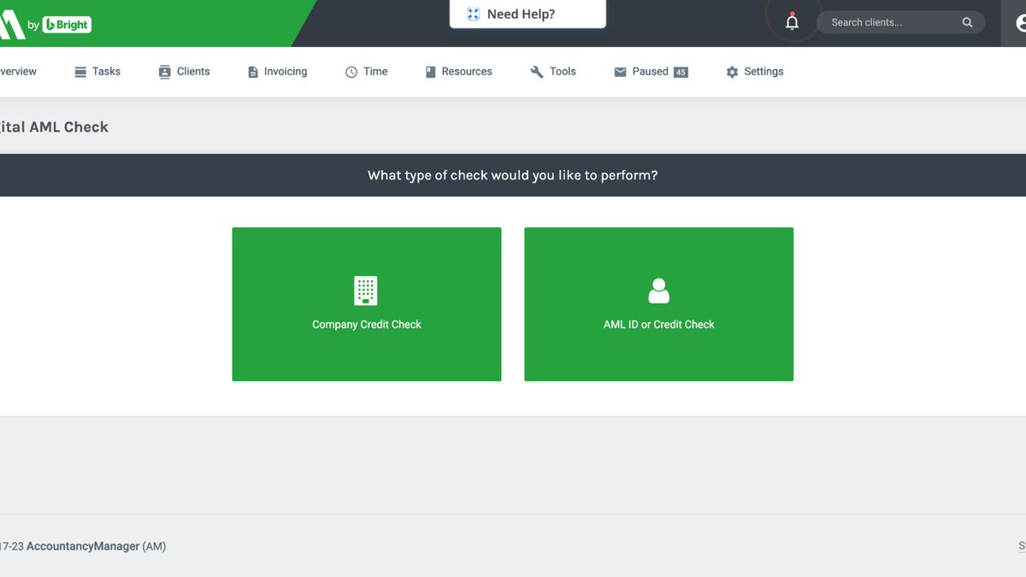Click the Resources book icon
The width and height of the screenshot is (1026, 577).
430,72
